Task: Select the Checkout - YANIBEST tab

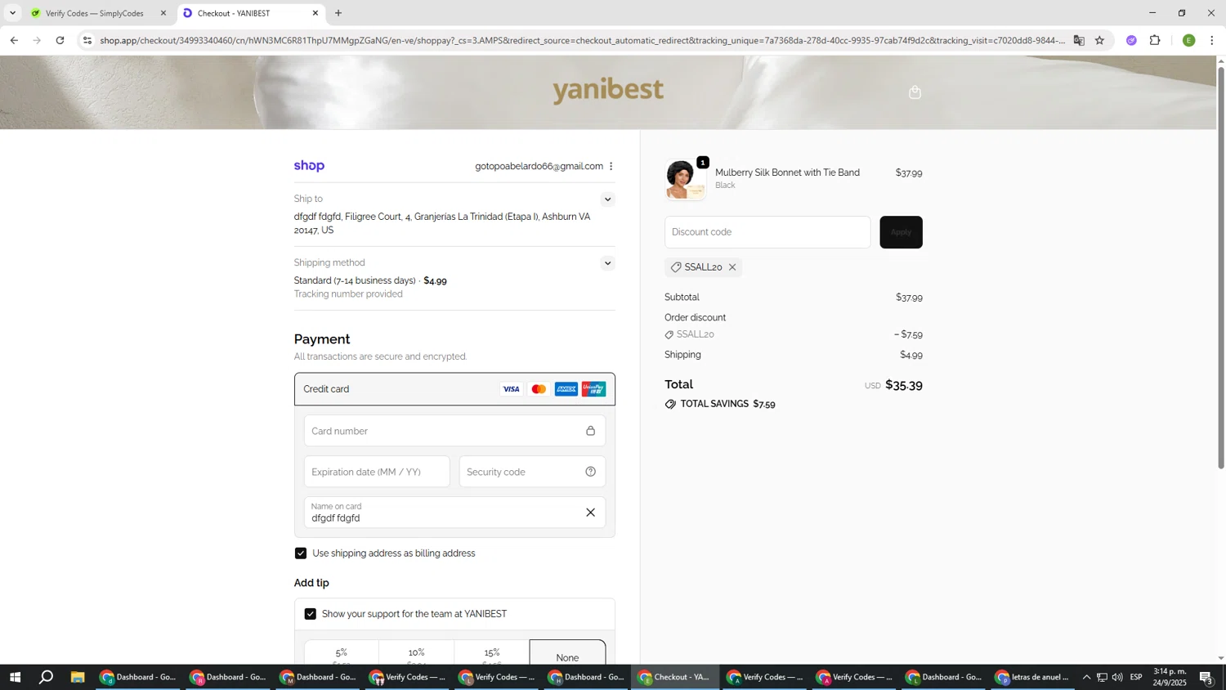Action: (249, 13)
